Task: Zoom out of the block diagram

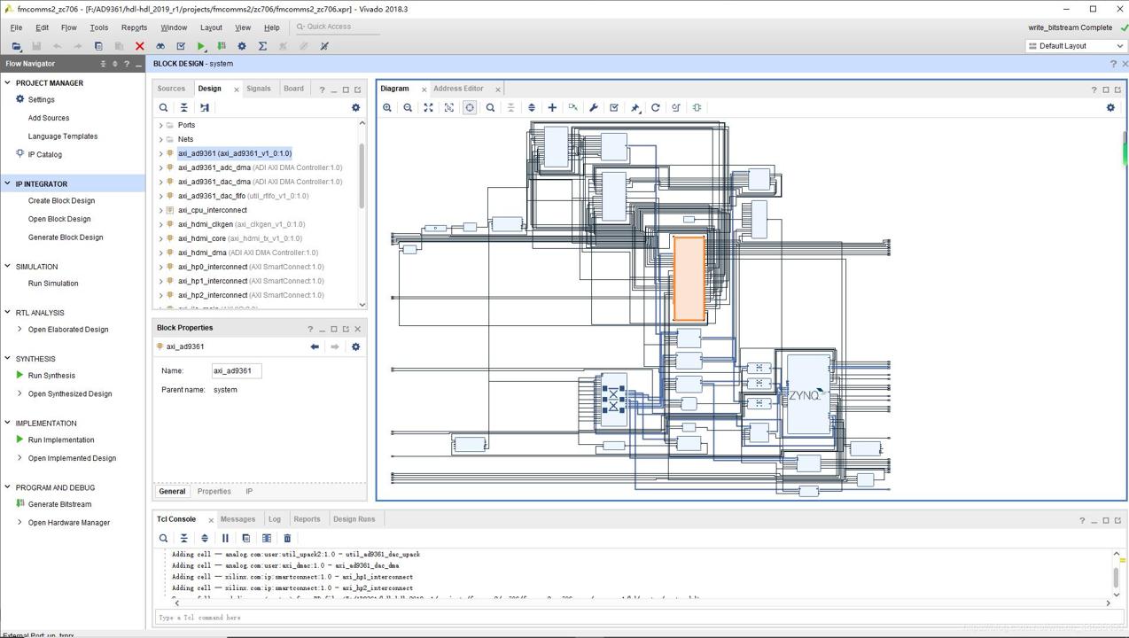Action: (x=408, y=107)
